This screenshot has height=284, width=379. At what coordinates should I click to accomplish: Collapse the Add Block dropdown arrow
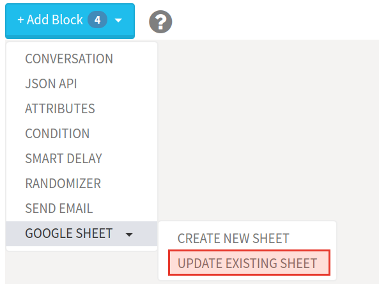point(118,20)
